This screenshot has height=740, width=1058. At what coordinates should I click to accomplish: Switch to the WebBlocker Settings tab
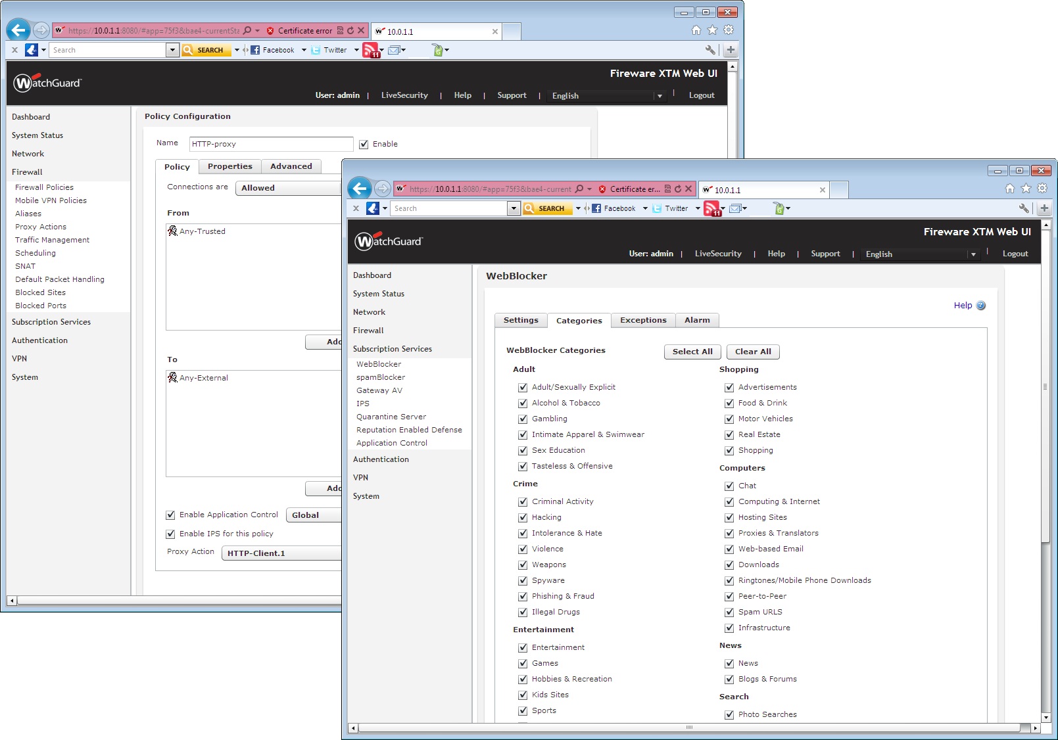point(521,320)
